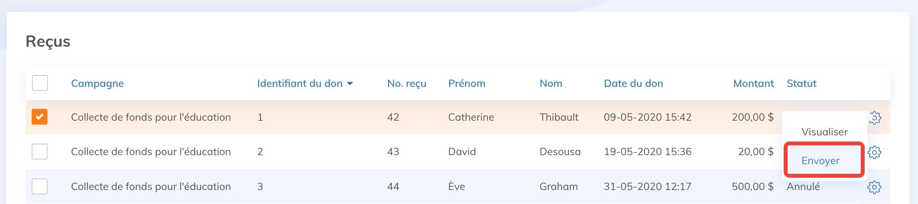Sort by No. reçu column
This screenshot has height=204, width=918.
point(406,83)
